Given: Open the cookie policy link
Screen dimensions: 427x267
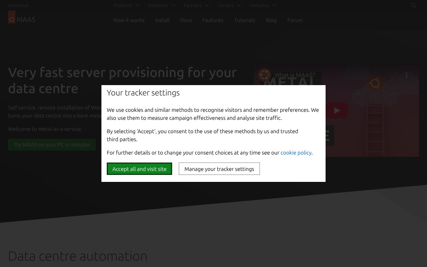Looking at the screenshot, I should point(296,153).
